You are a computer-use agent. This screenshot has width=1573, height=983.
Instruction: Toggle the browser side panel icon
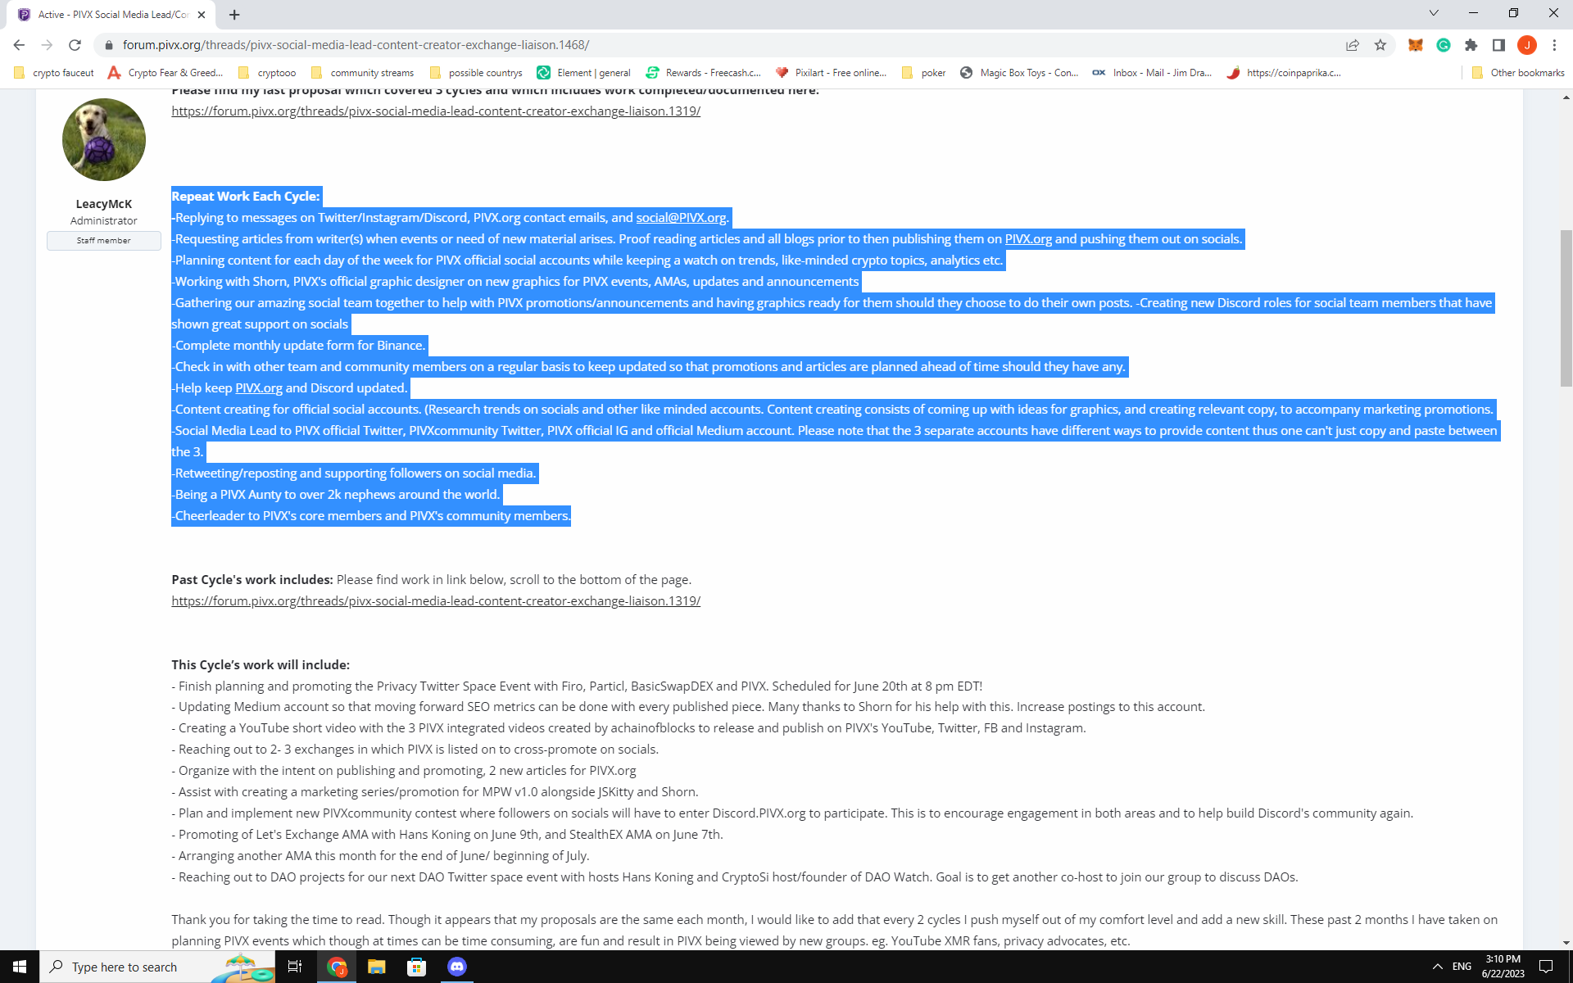coord(1498,45)
